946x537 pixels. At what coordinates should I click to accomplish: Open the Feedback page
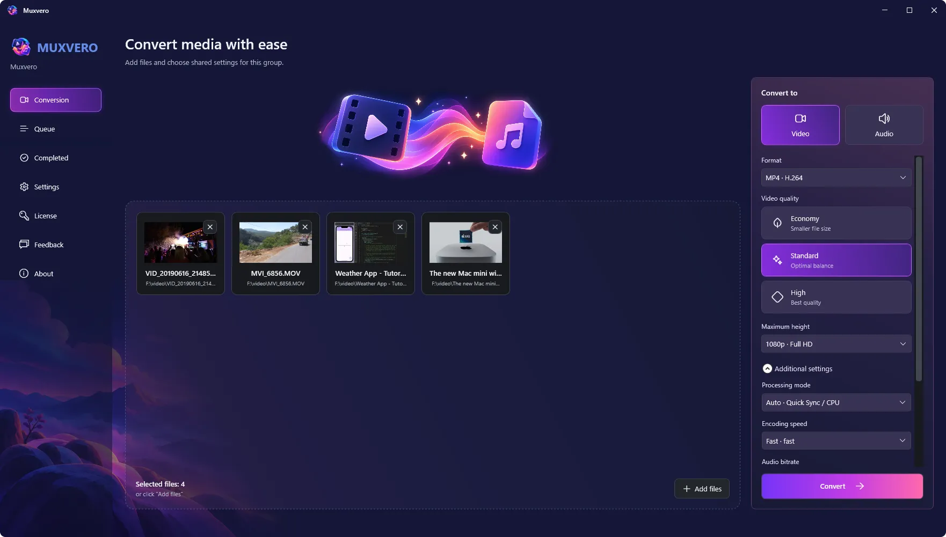click(56, 245)
